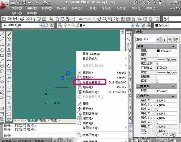Switch to the 布局1 layout tab
181x142 pixels.
coord(43,120)
